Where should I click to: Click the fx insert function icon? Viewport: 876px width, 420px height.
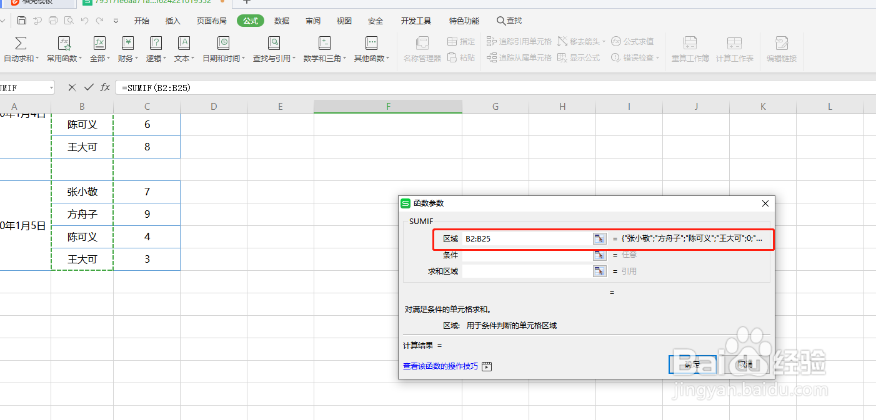(105, 87)
